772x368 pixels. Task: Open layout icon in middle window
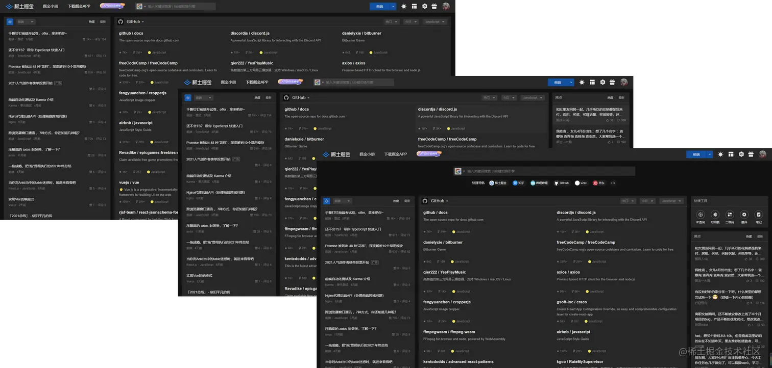click(592, 82)
